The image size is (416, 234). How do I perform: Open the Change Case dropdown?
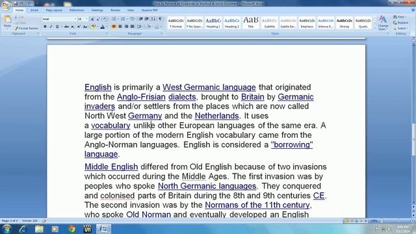[x=85, y=27]
